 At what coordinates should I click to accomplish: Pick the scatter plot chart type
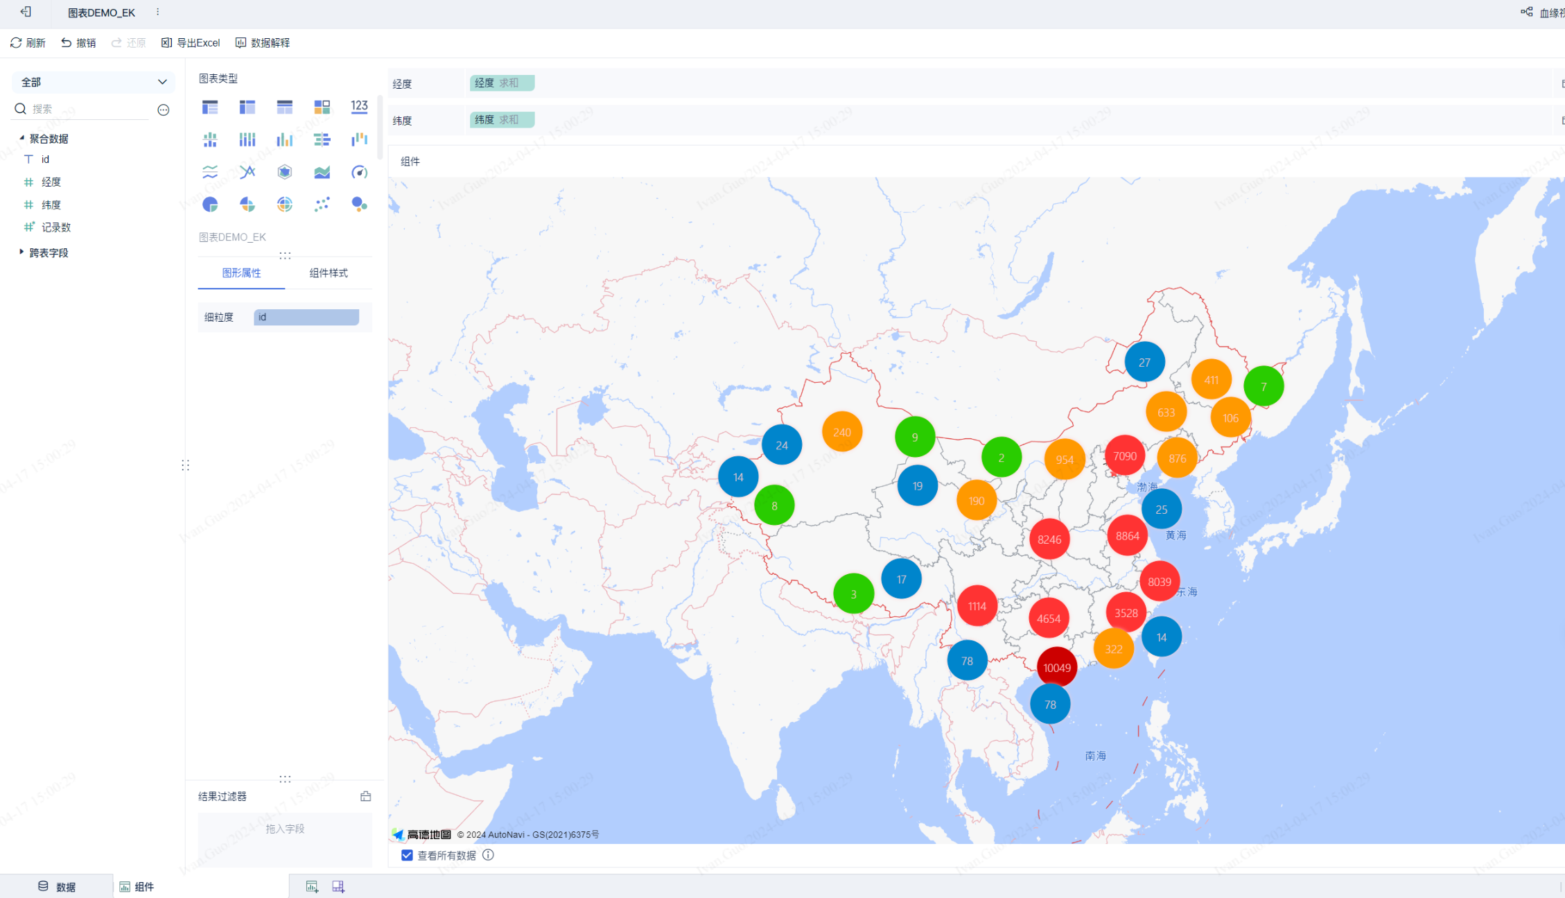(x=322, y=205)
